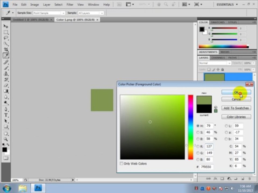
Task: Click the green layer thumbnail in Layers panel
Action: [x=214, y=77]
